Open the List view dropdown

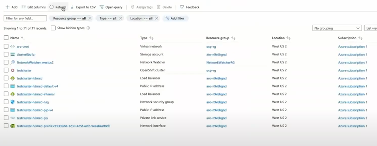point(371,28)
